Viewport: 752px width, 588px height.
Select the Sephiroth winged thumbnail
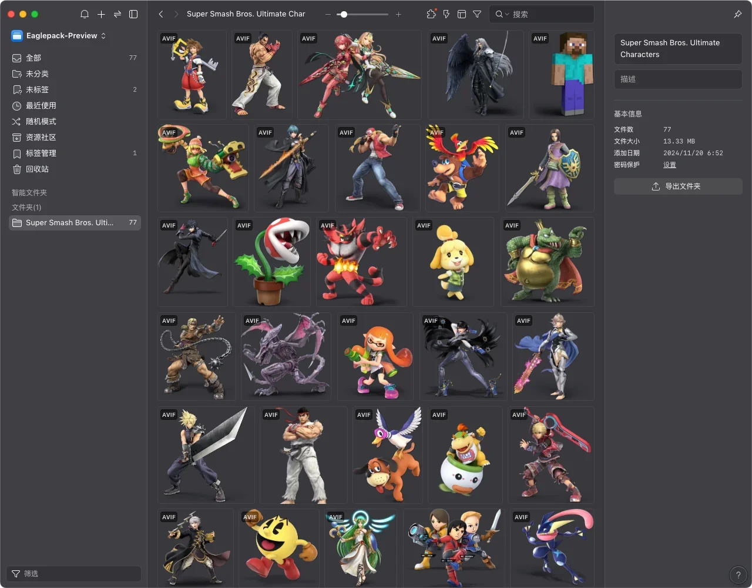point(476,75)
